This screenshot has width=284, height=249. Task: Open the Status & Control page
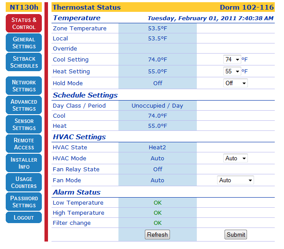tap(24, 23)
